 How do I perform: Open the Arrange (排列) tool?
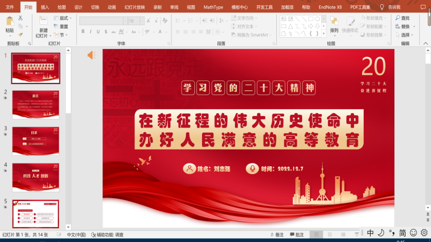[334, 24]
